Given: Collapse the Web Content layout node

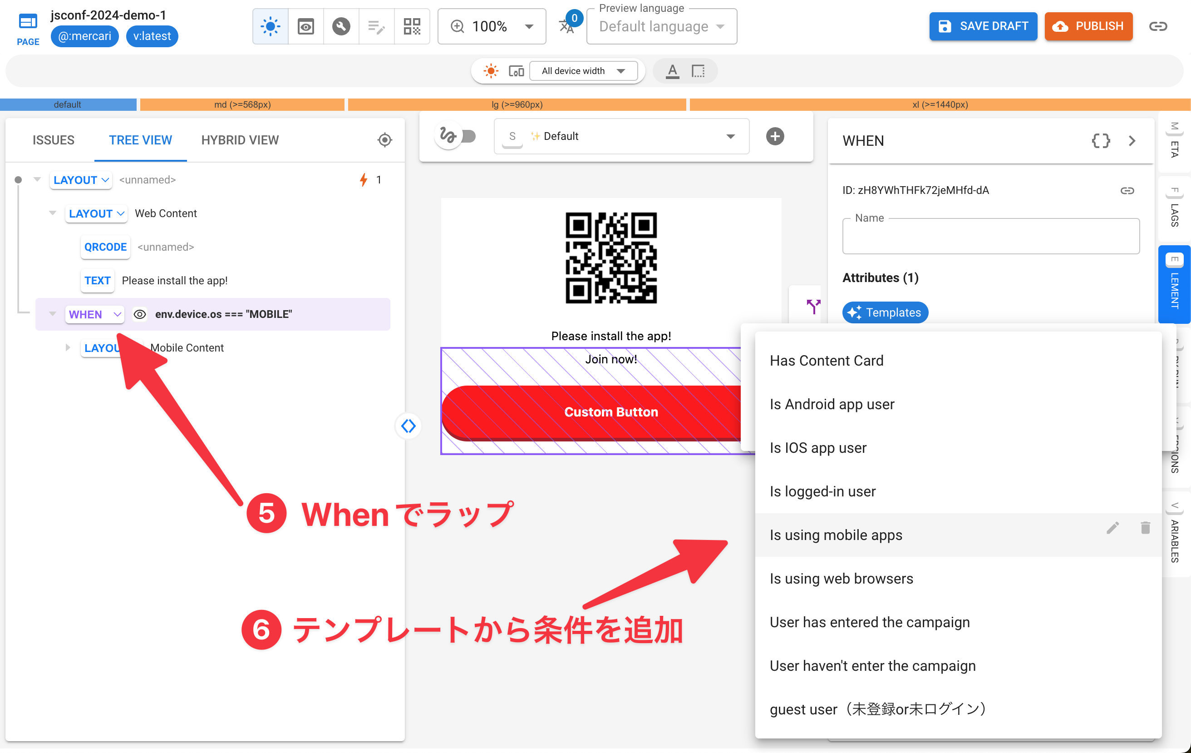Looking at the screenshot, I should click(x=53, y=213).
